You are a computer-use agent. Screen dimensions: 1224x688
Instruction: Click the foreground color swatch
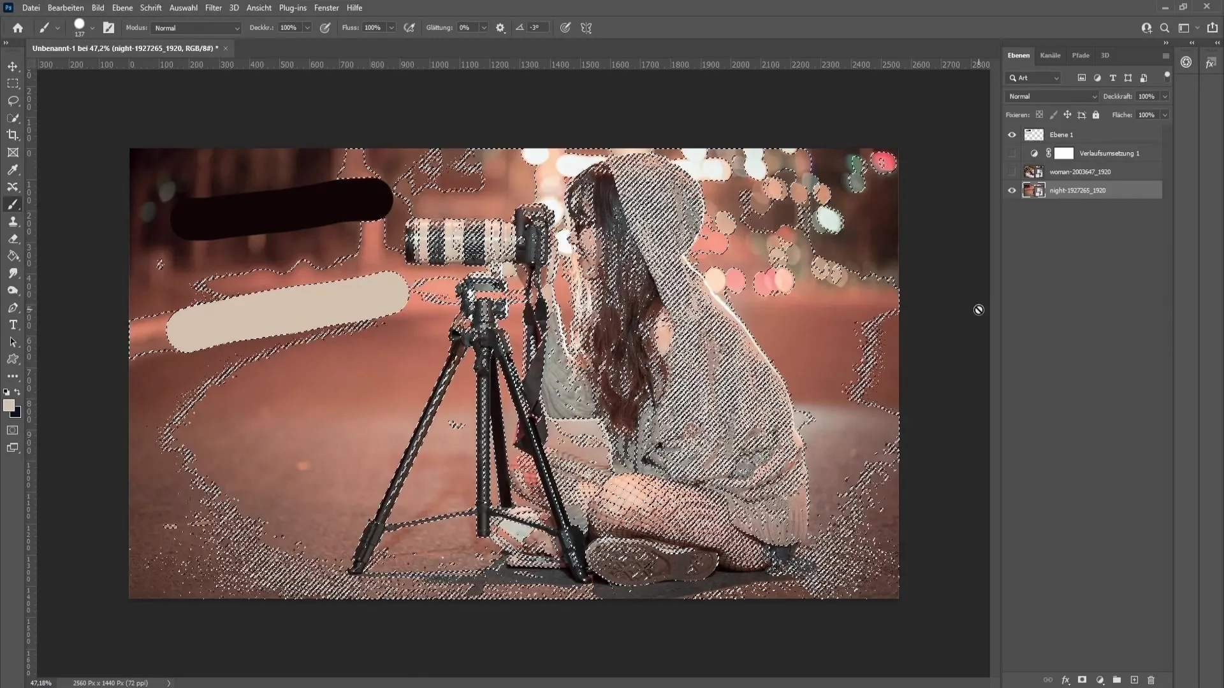pos(8,405)
